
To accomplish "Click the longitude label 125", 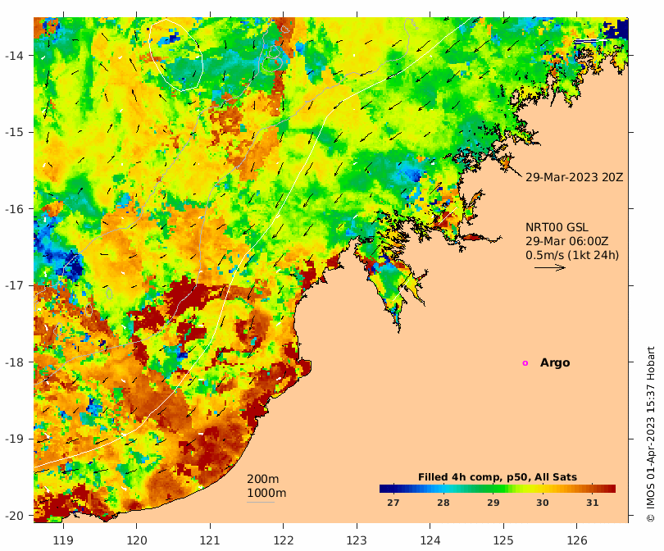I will tap(503, 540).
